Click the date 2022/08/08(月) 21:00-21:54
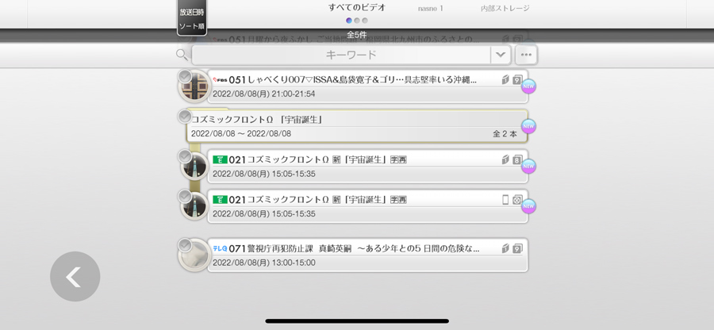 tap(263, 94)
